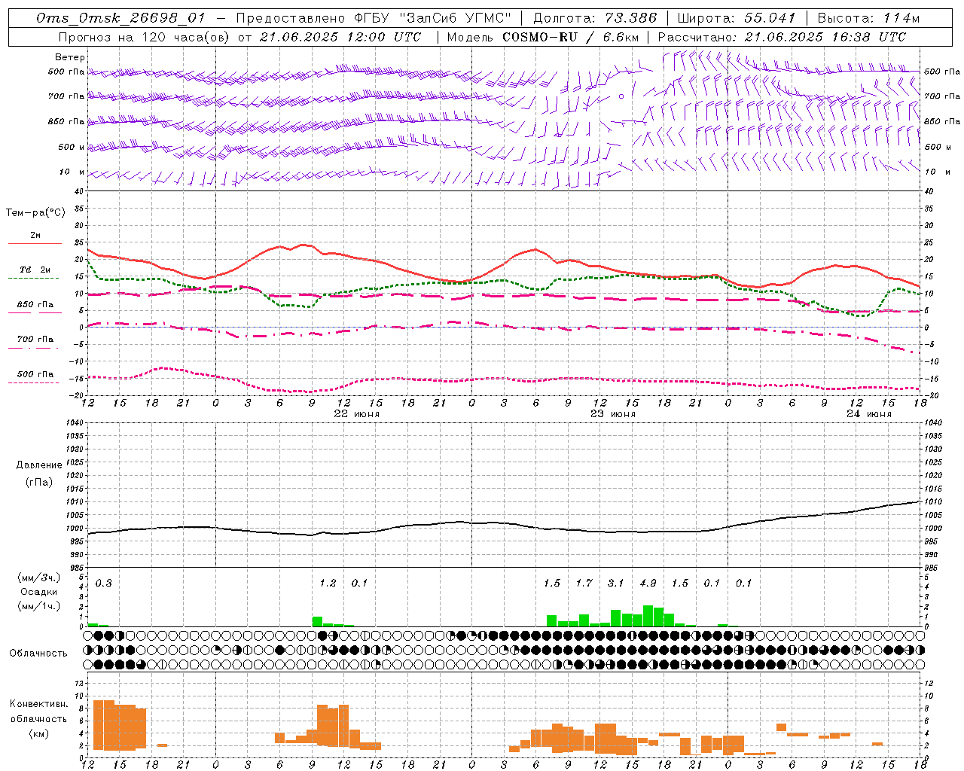Viewport: 964px width, 771px height.
Task: Click the 23 июня date label
Action: [613, 414]
